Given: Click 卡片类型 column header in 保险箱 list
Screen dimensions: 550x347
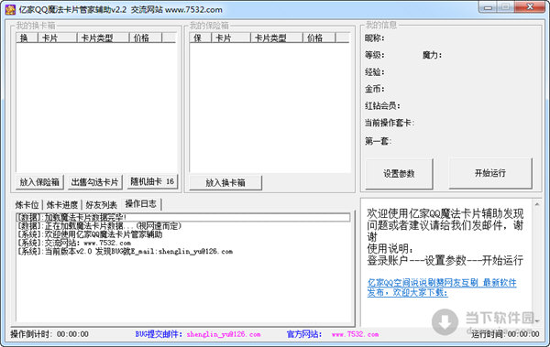Looking at the screenshot, I should coord(277,38).
